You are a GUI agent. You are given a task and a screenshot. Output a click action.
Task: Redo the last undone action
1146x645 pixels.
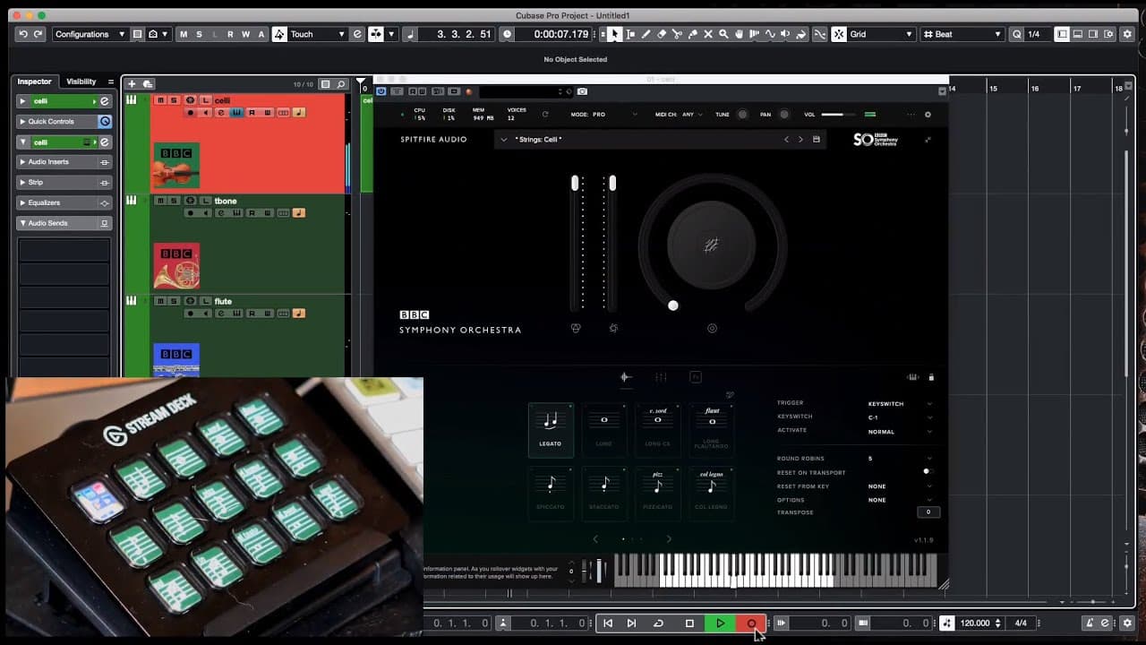point(38,34)
